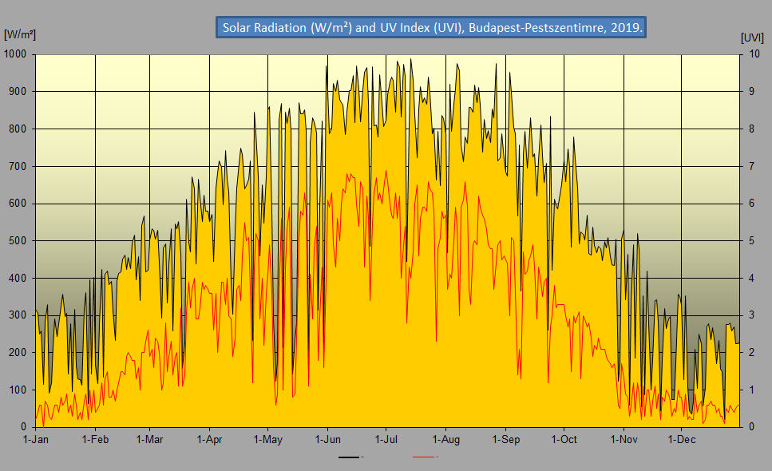
Task: Select the 1000 value on left axis
Action: (17, 54)
